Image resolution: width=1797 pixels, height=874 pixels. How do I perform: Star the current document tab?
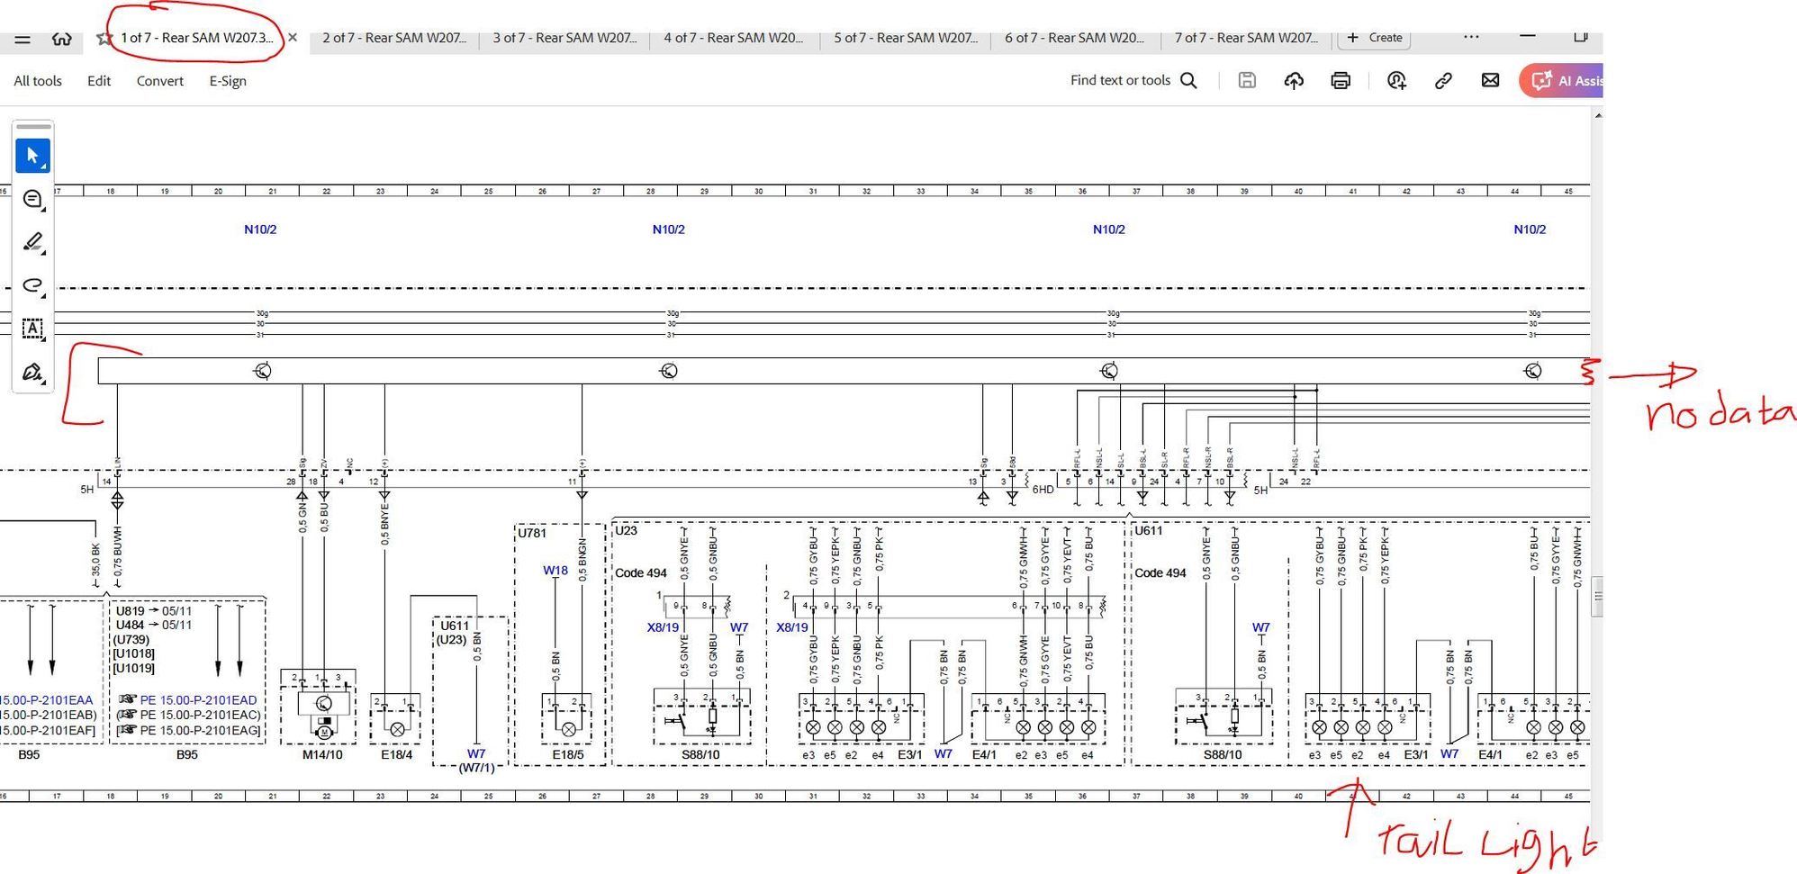(x=104, y=38)
